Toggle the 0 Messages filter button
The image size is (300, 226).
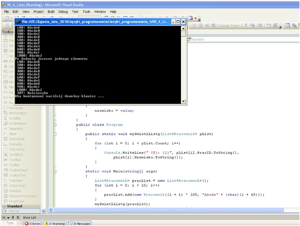click(x=79, y=223)
